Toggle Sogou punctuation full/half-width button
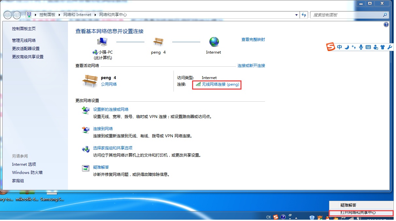The width and height of the screenshot is (396, 221). click(354, 47)
